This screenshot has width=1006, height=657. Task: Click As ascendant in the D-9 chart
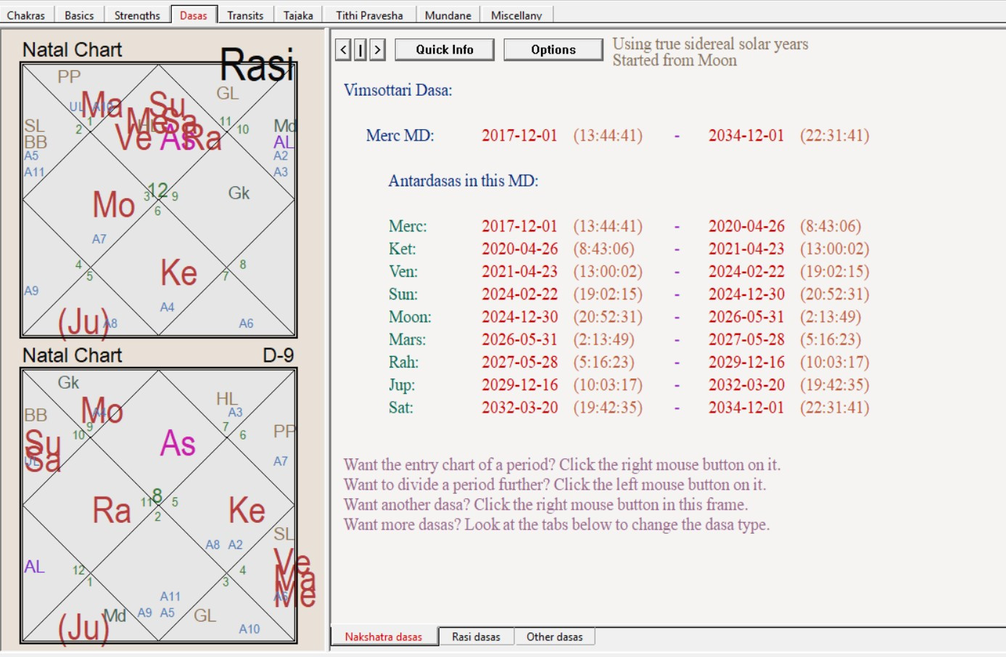click(178, 443)
